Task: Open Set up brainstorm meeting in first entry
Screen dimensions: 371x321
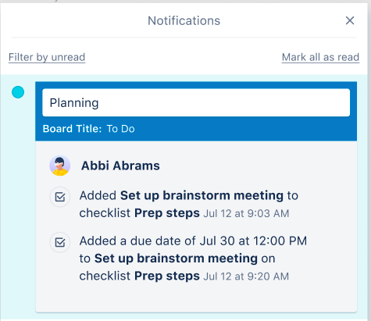Action: [x=202, y=195]
